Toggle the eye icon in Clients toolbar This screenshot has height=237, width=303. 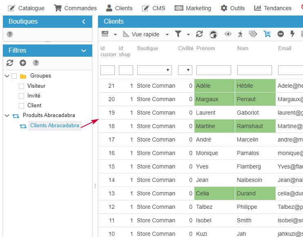(x=228, y=34)
